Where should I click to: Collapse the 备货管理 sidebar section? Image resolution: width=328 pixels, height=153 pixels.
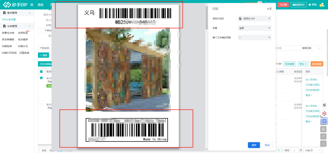(29, 13)
